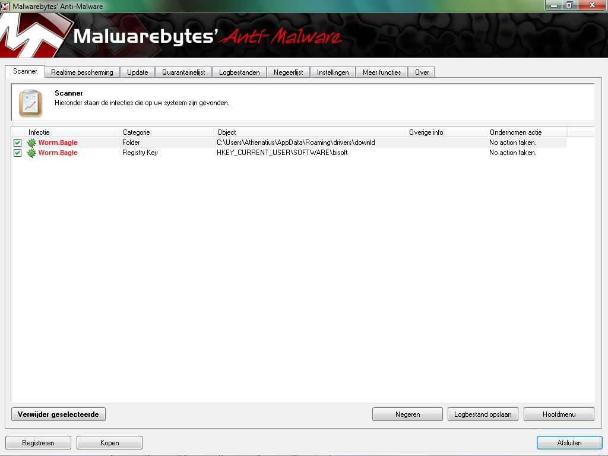Select the Worm.Bagle name in the Registry Key row
The width and height of the screenshot is (608, 456).
click(58, 153)
